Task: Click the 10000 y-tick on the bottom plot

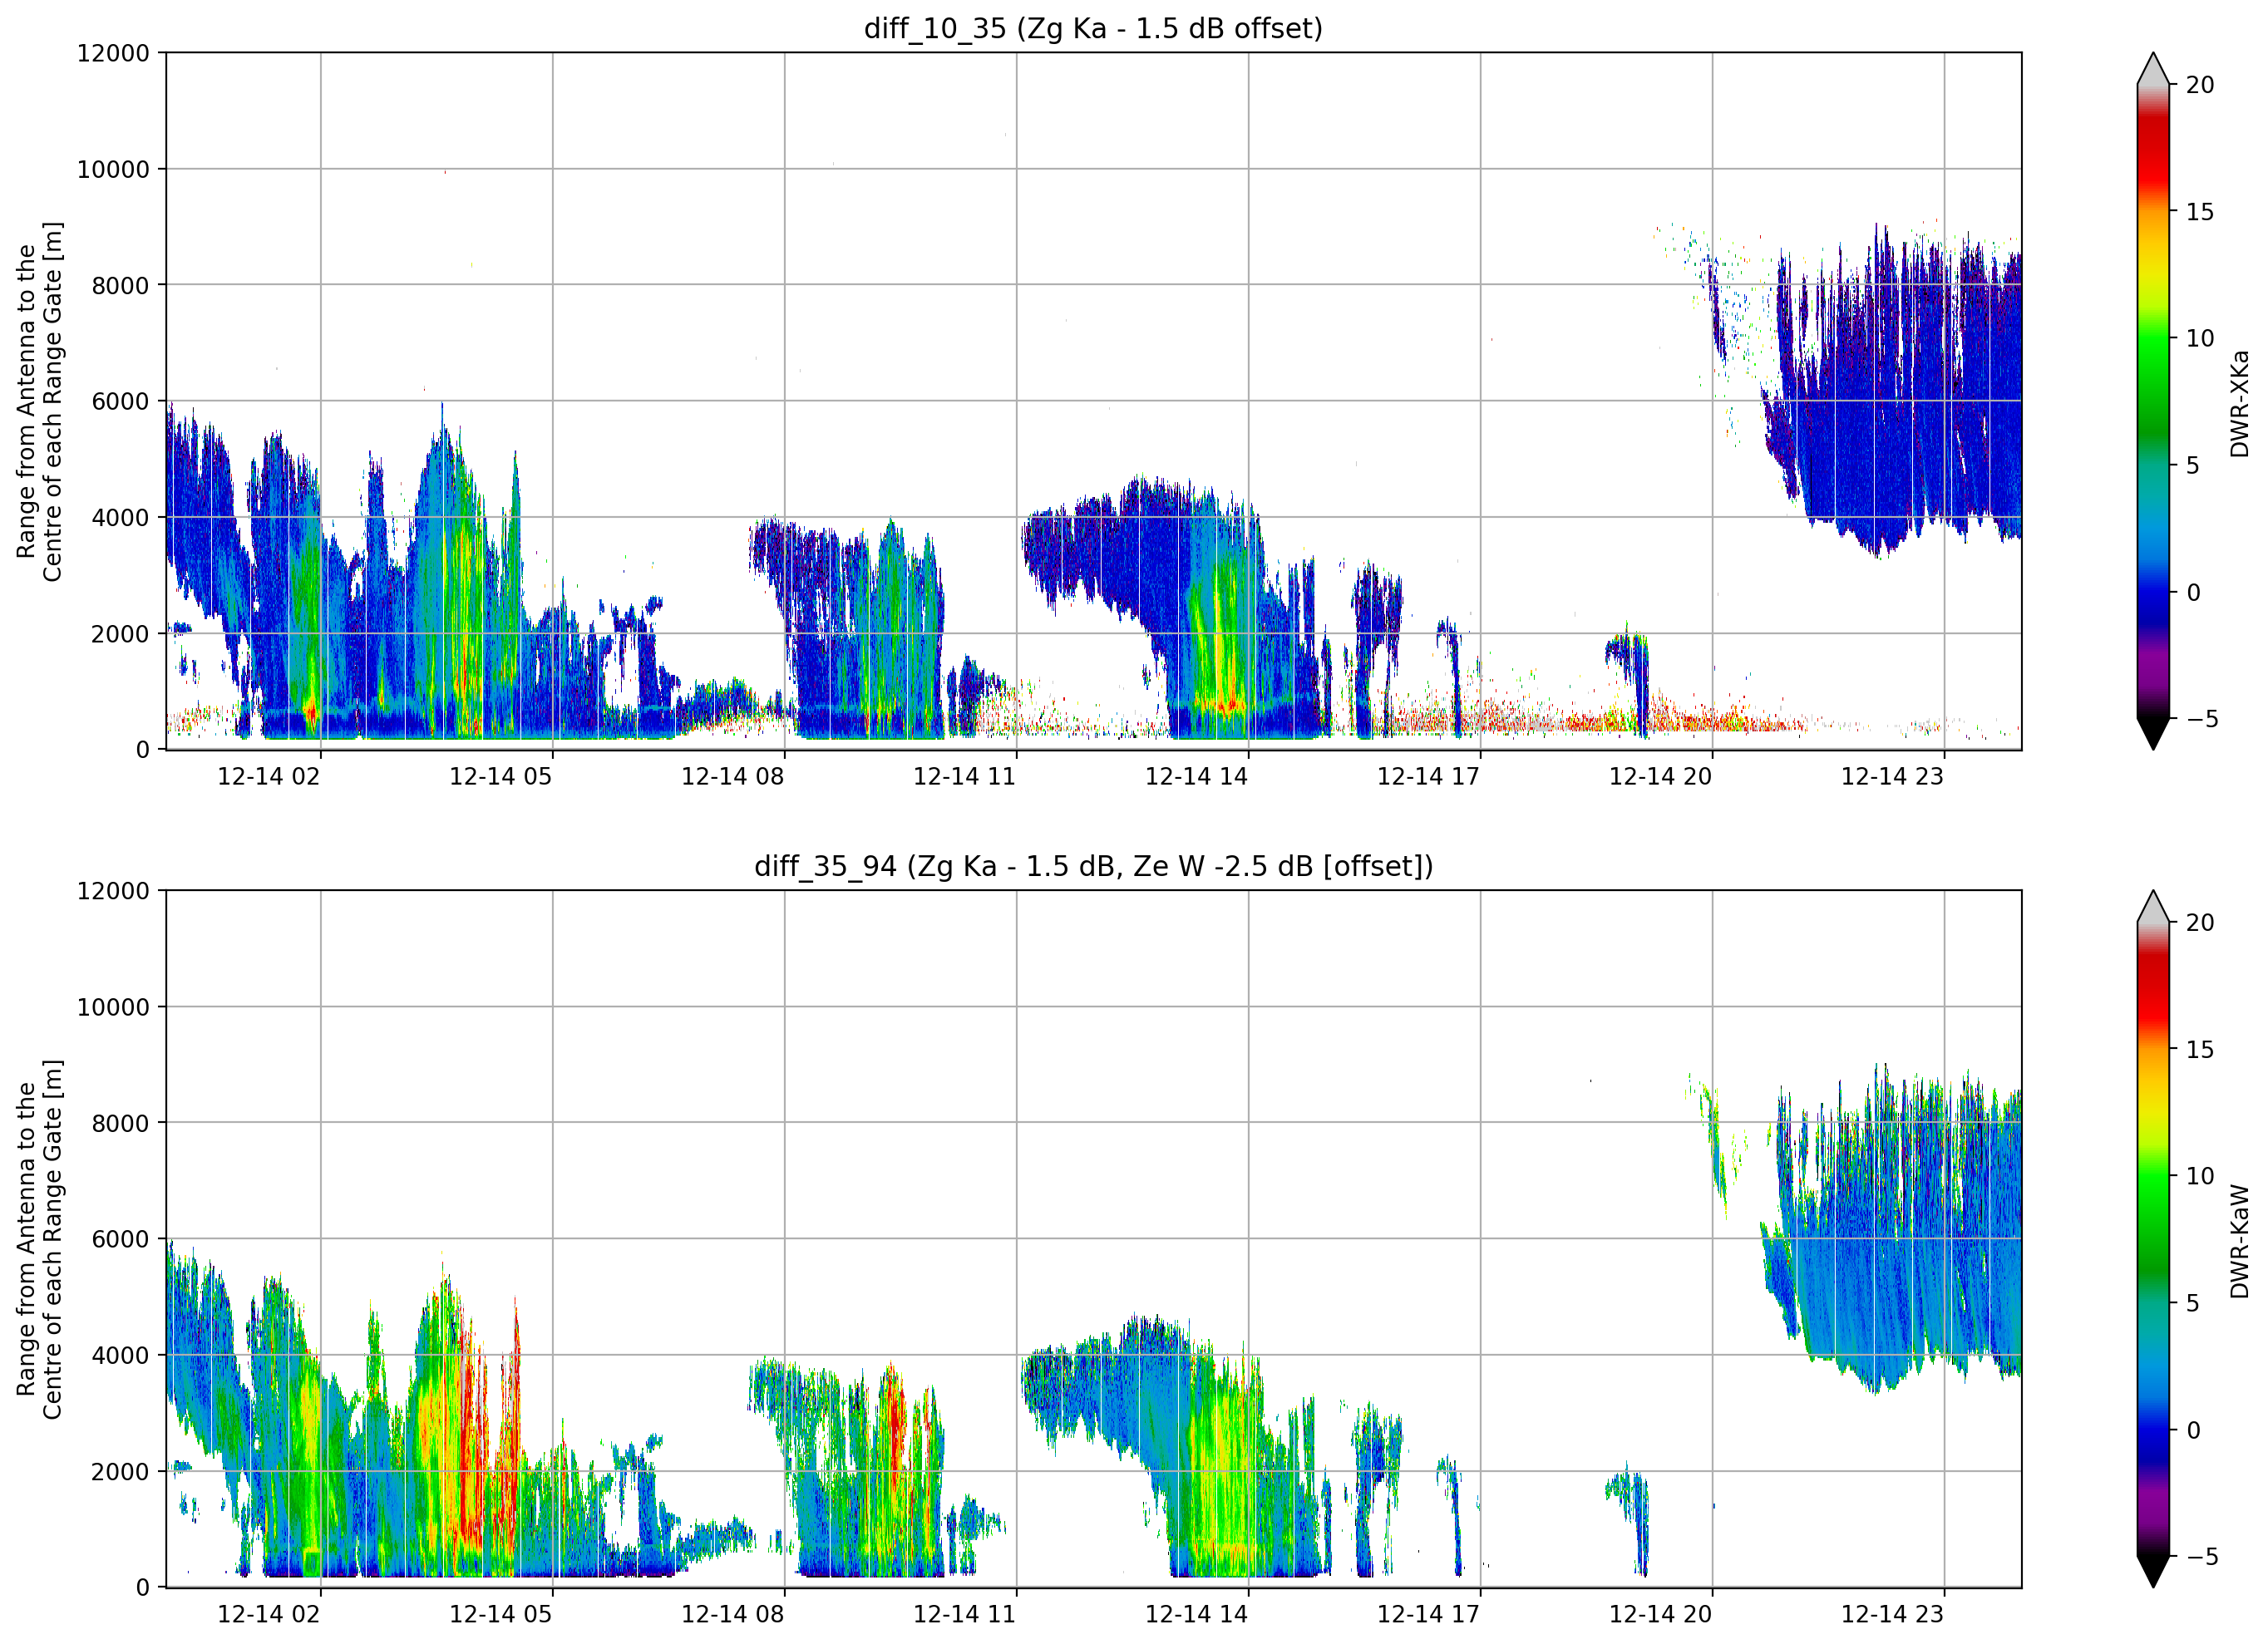Action: point(113,1007)
